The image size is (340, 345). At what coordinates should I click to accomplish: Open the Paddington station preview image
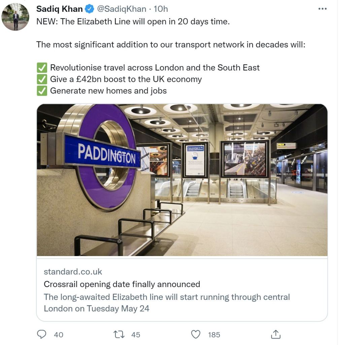[182, 180]
